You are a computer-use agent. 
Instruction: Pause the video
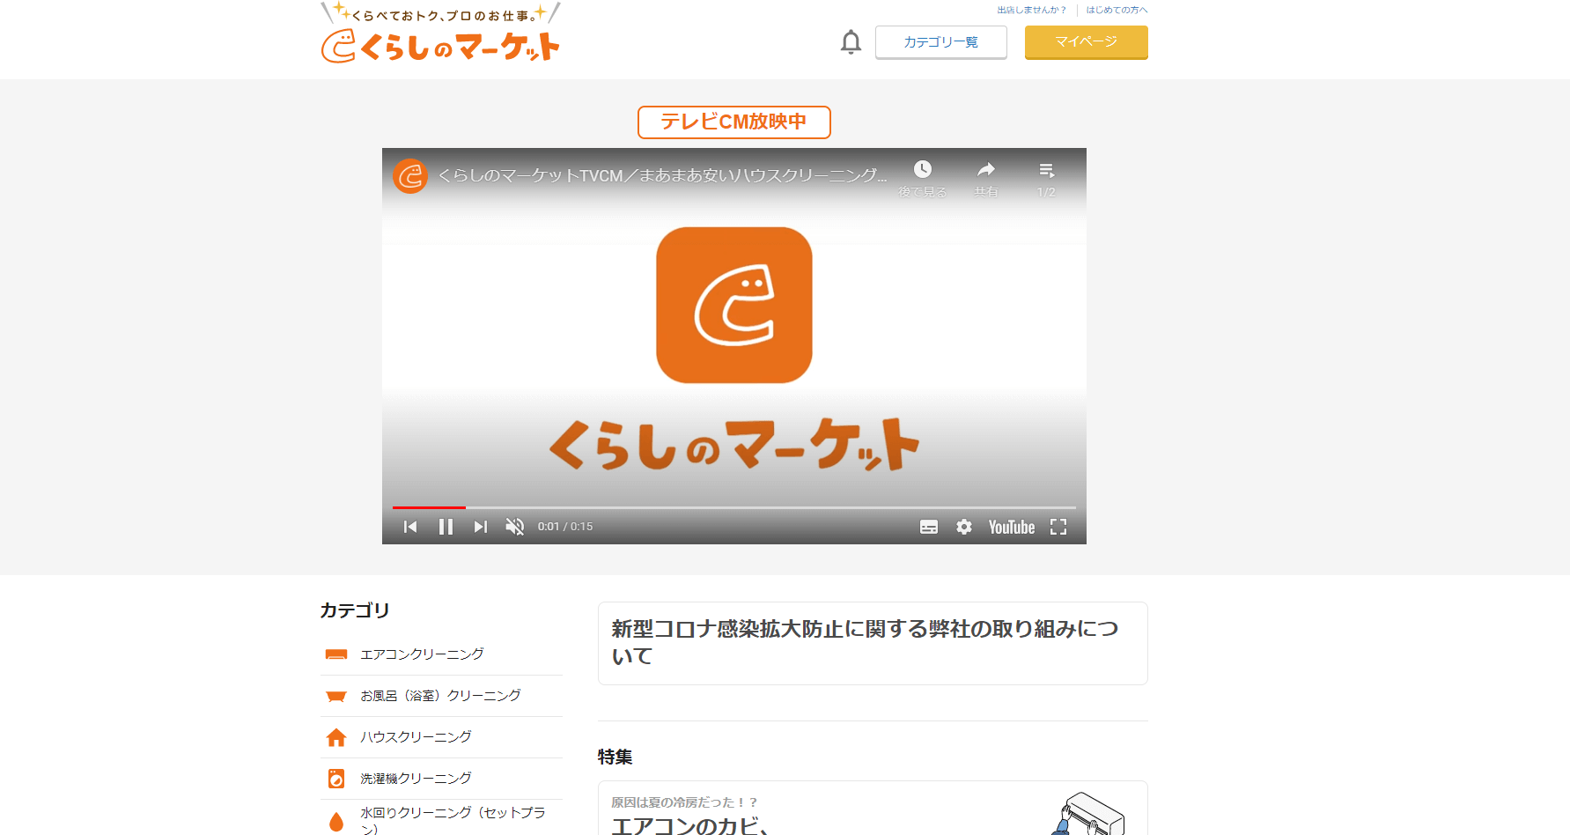[446, 527]
